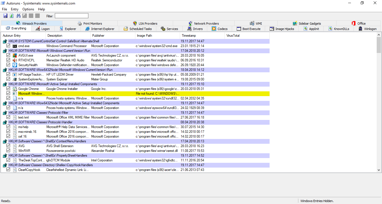Open the File menu

pos(4,9)
